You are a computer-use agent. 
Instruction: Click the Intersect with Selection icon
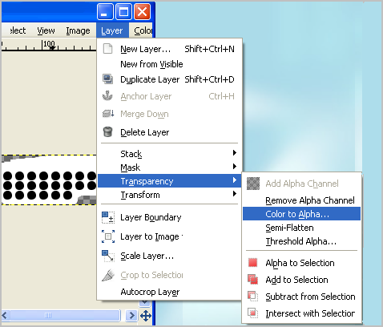[x=252, y=313]
